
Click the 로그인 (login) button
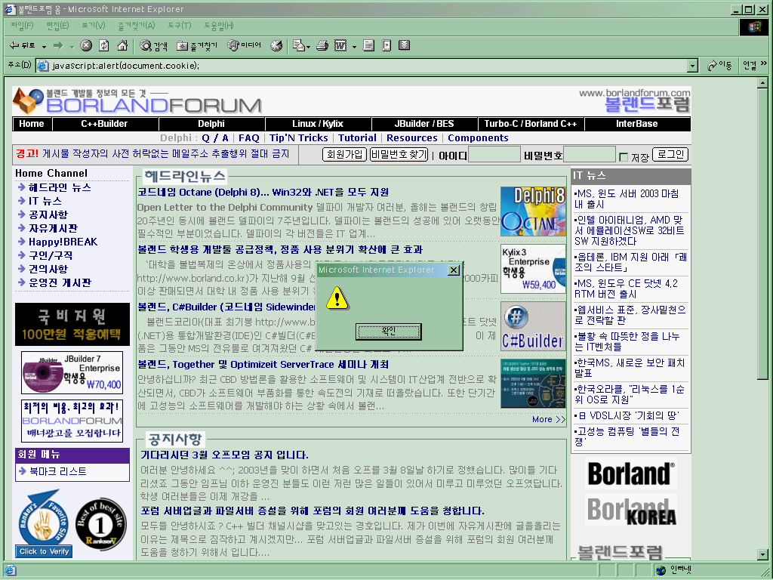click(x=670, y=155)
